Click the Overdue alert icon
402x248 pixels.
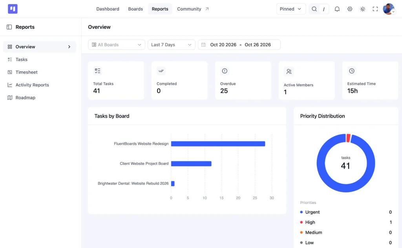coord(225,71)
